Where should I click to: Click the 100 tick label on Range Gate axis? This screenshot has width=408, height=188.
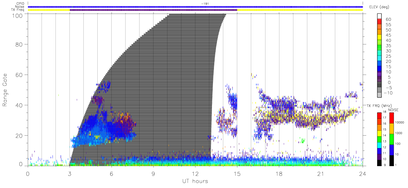pyautogui.click(x=17, y=16)
